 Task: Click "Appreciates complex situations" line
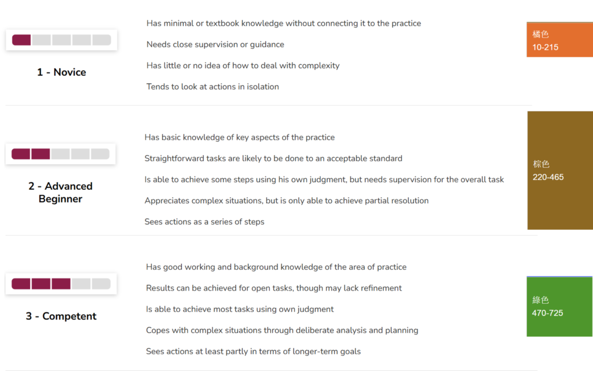(287, 201)
